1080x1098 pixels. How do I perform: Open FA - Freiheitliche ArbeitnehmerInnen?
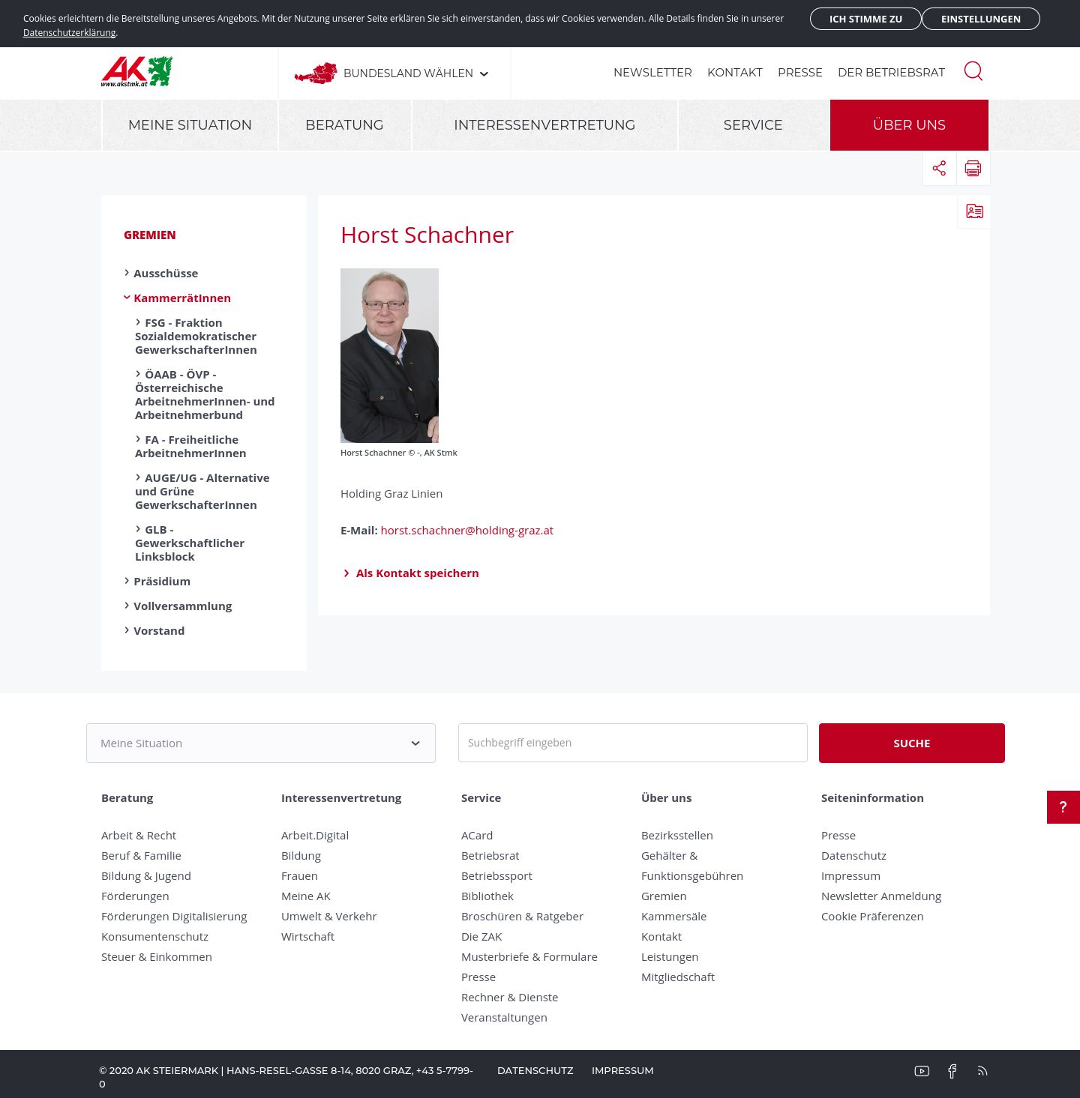pos(190,446)
